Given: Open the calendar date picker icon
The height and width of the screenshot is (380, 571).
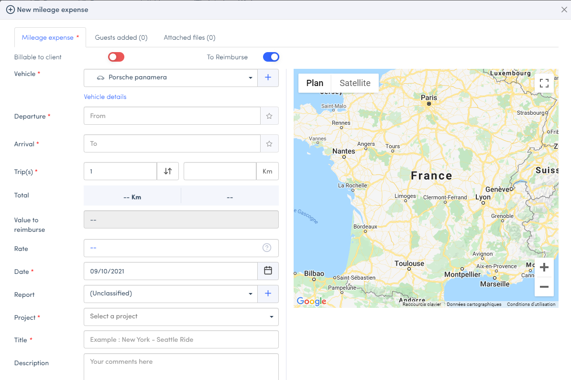Looking at the screenshot, I should pos(268,271).
